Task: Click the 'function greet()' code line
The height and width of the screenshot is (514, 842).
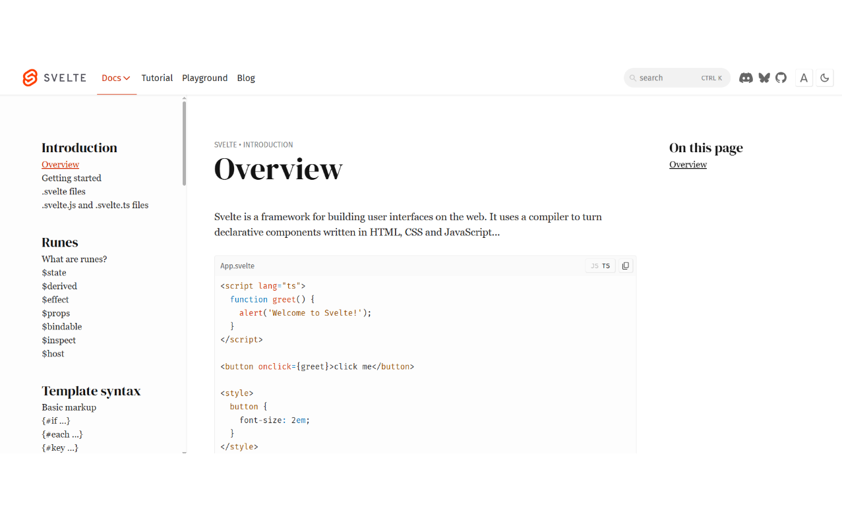Action: point(272,299)
